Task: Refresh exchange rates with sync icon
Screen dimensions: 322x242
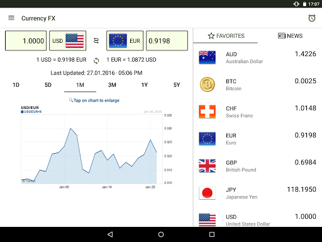Action: 96,60
